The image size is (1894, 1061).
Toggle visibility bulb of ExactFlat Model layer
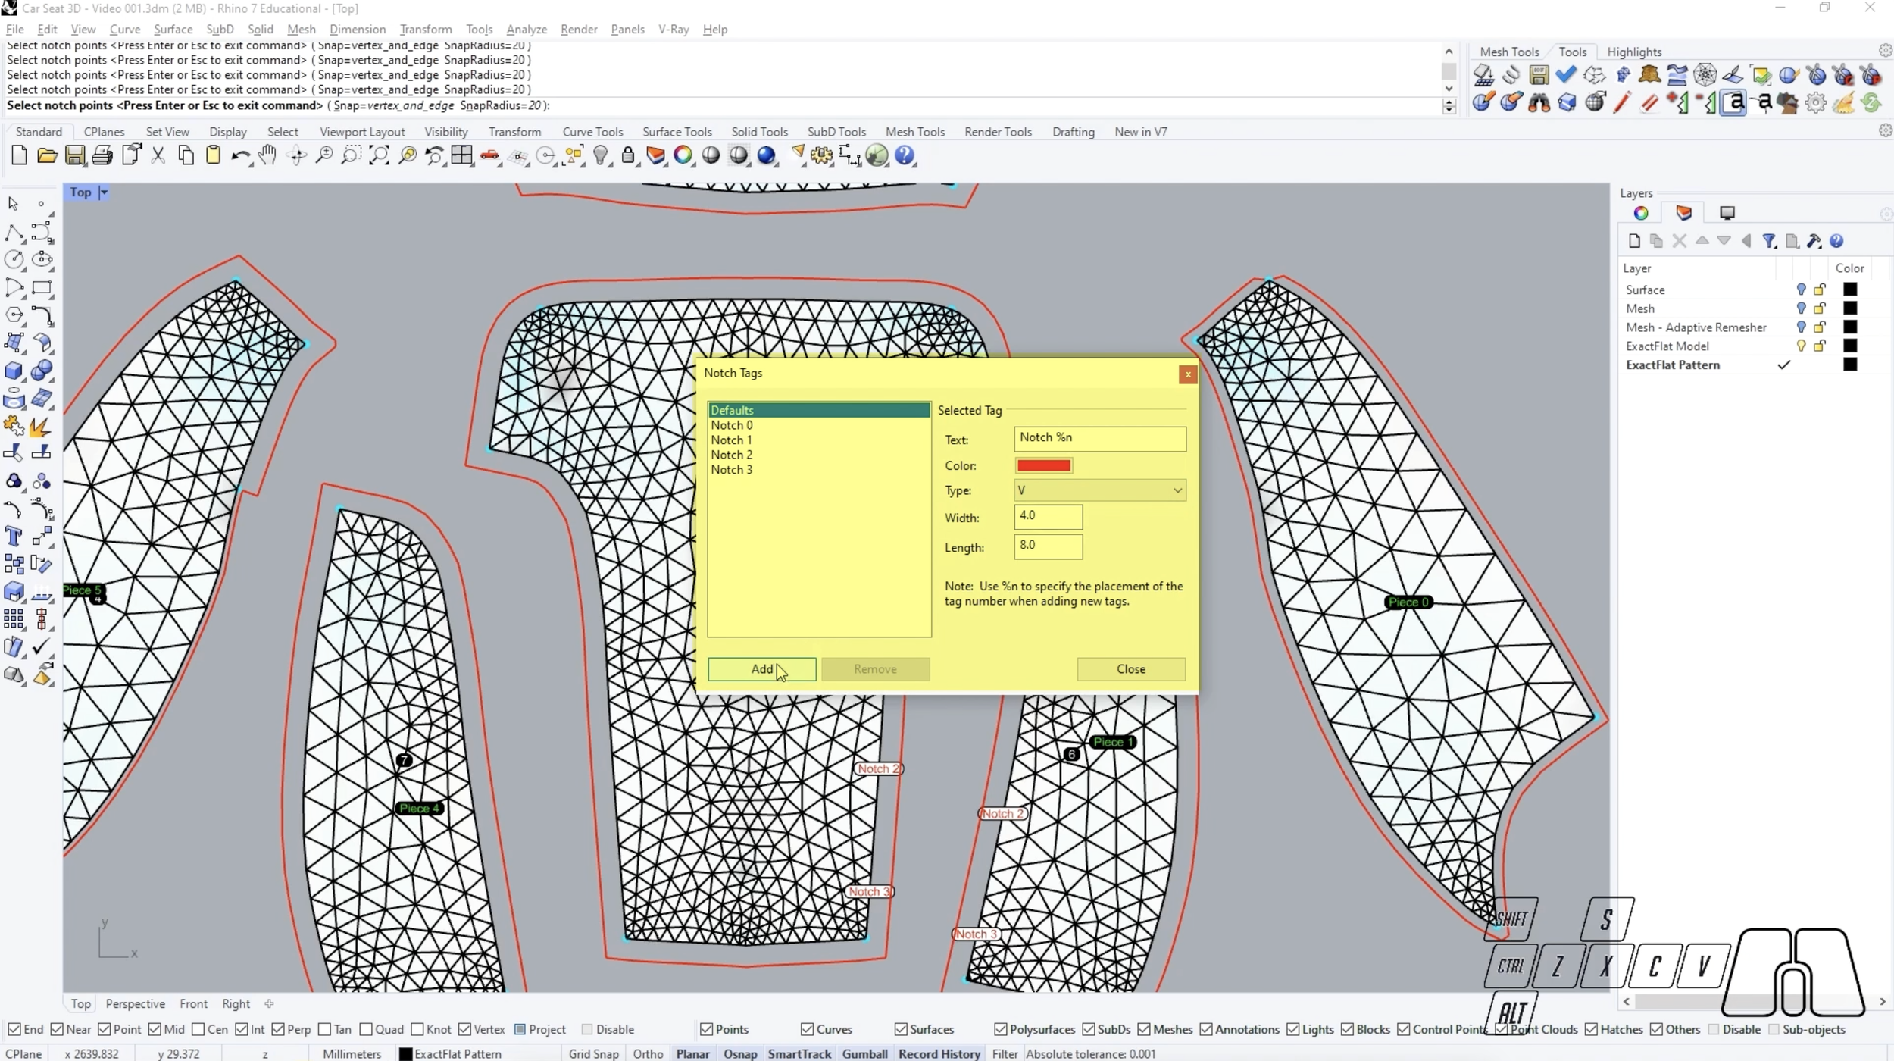[1801, 346]
